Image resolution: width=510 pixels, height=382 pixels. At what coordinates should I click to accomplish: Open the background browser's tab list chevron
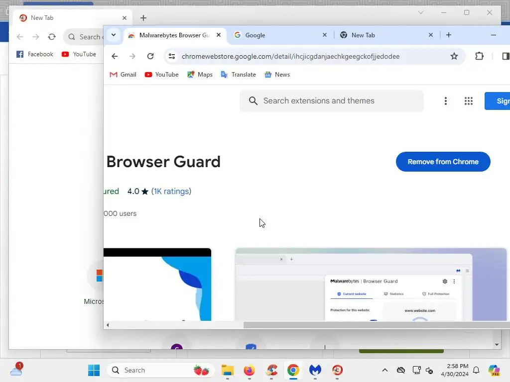pyautogui.click(x=420, y=12)
